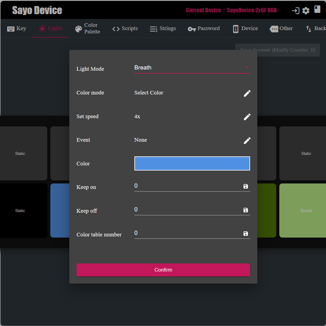The width and height of the screenshot is (326, 326).
Task: Click the book icon in header
Action: pos(317,9)
